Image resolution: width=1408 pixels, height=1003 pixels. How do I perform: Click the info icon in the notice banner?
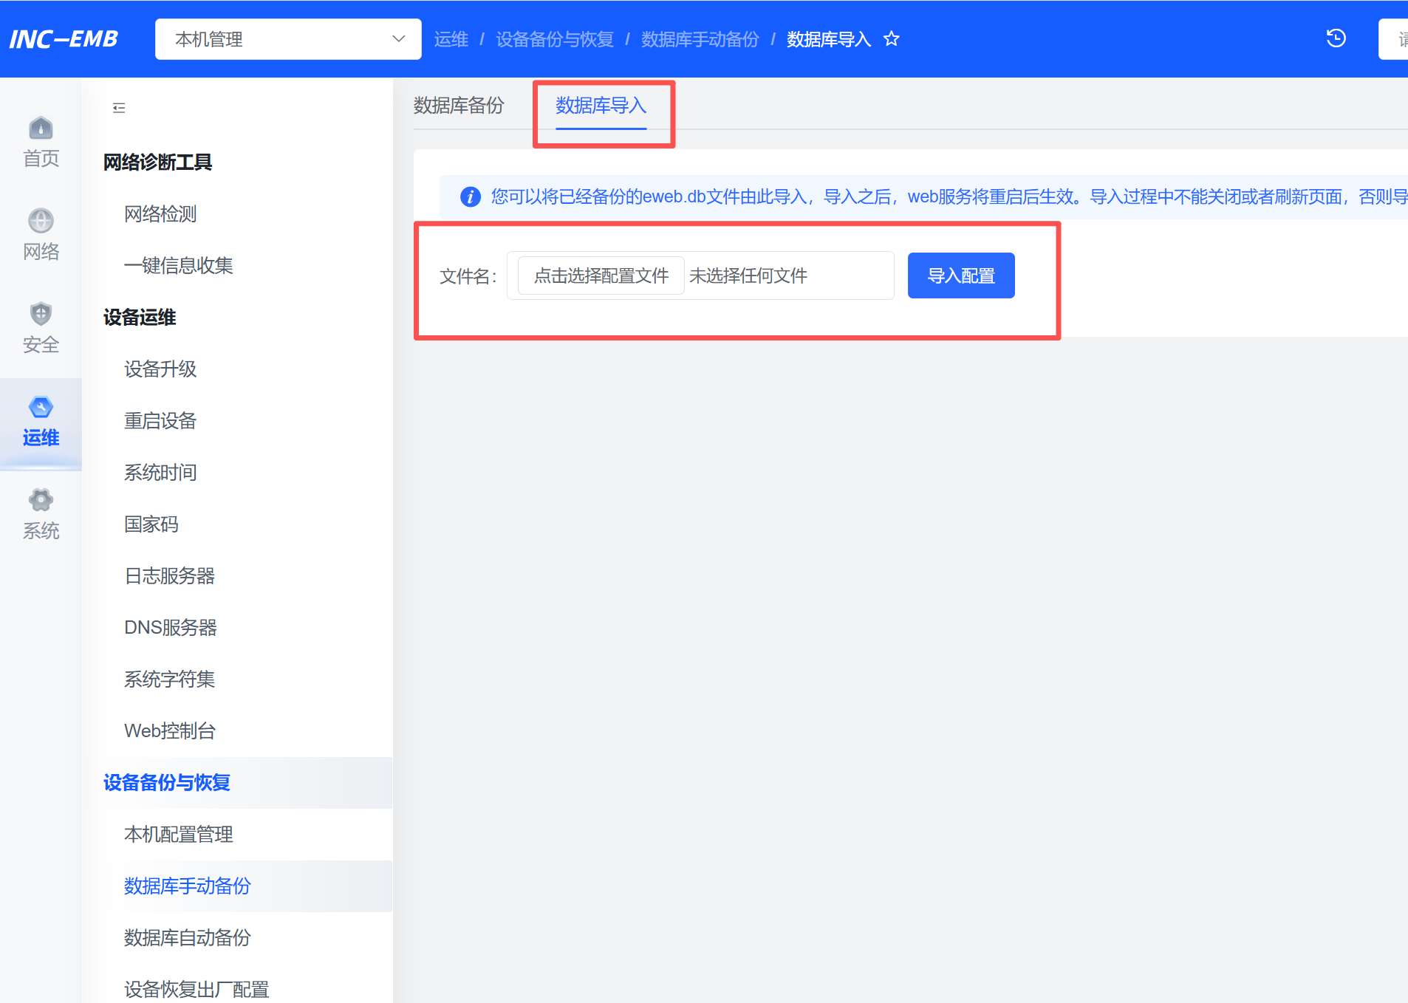point(471,196)
